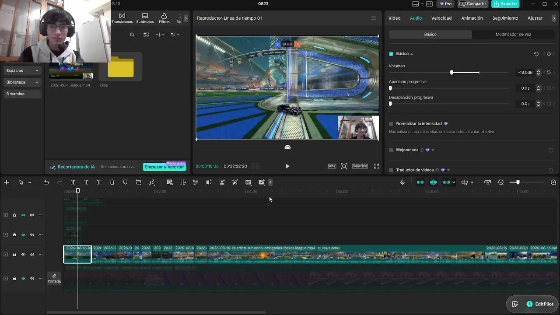Toggle auto snapping in timeline toolbar
This screenshot has width=560, height=315.
click(x=434, y=182)
